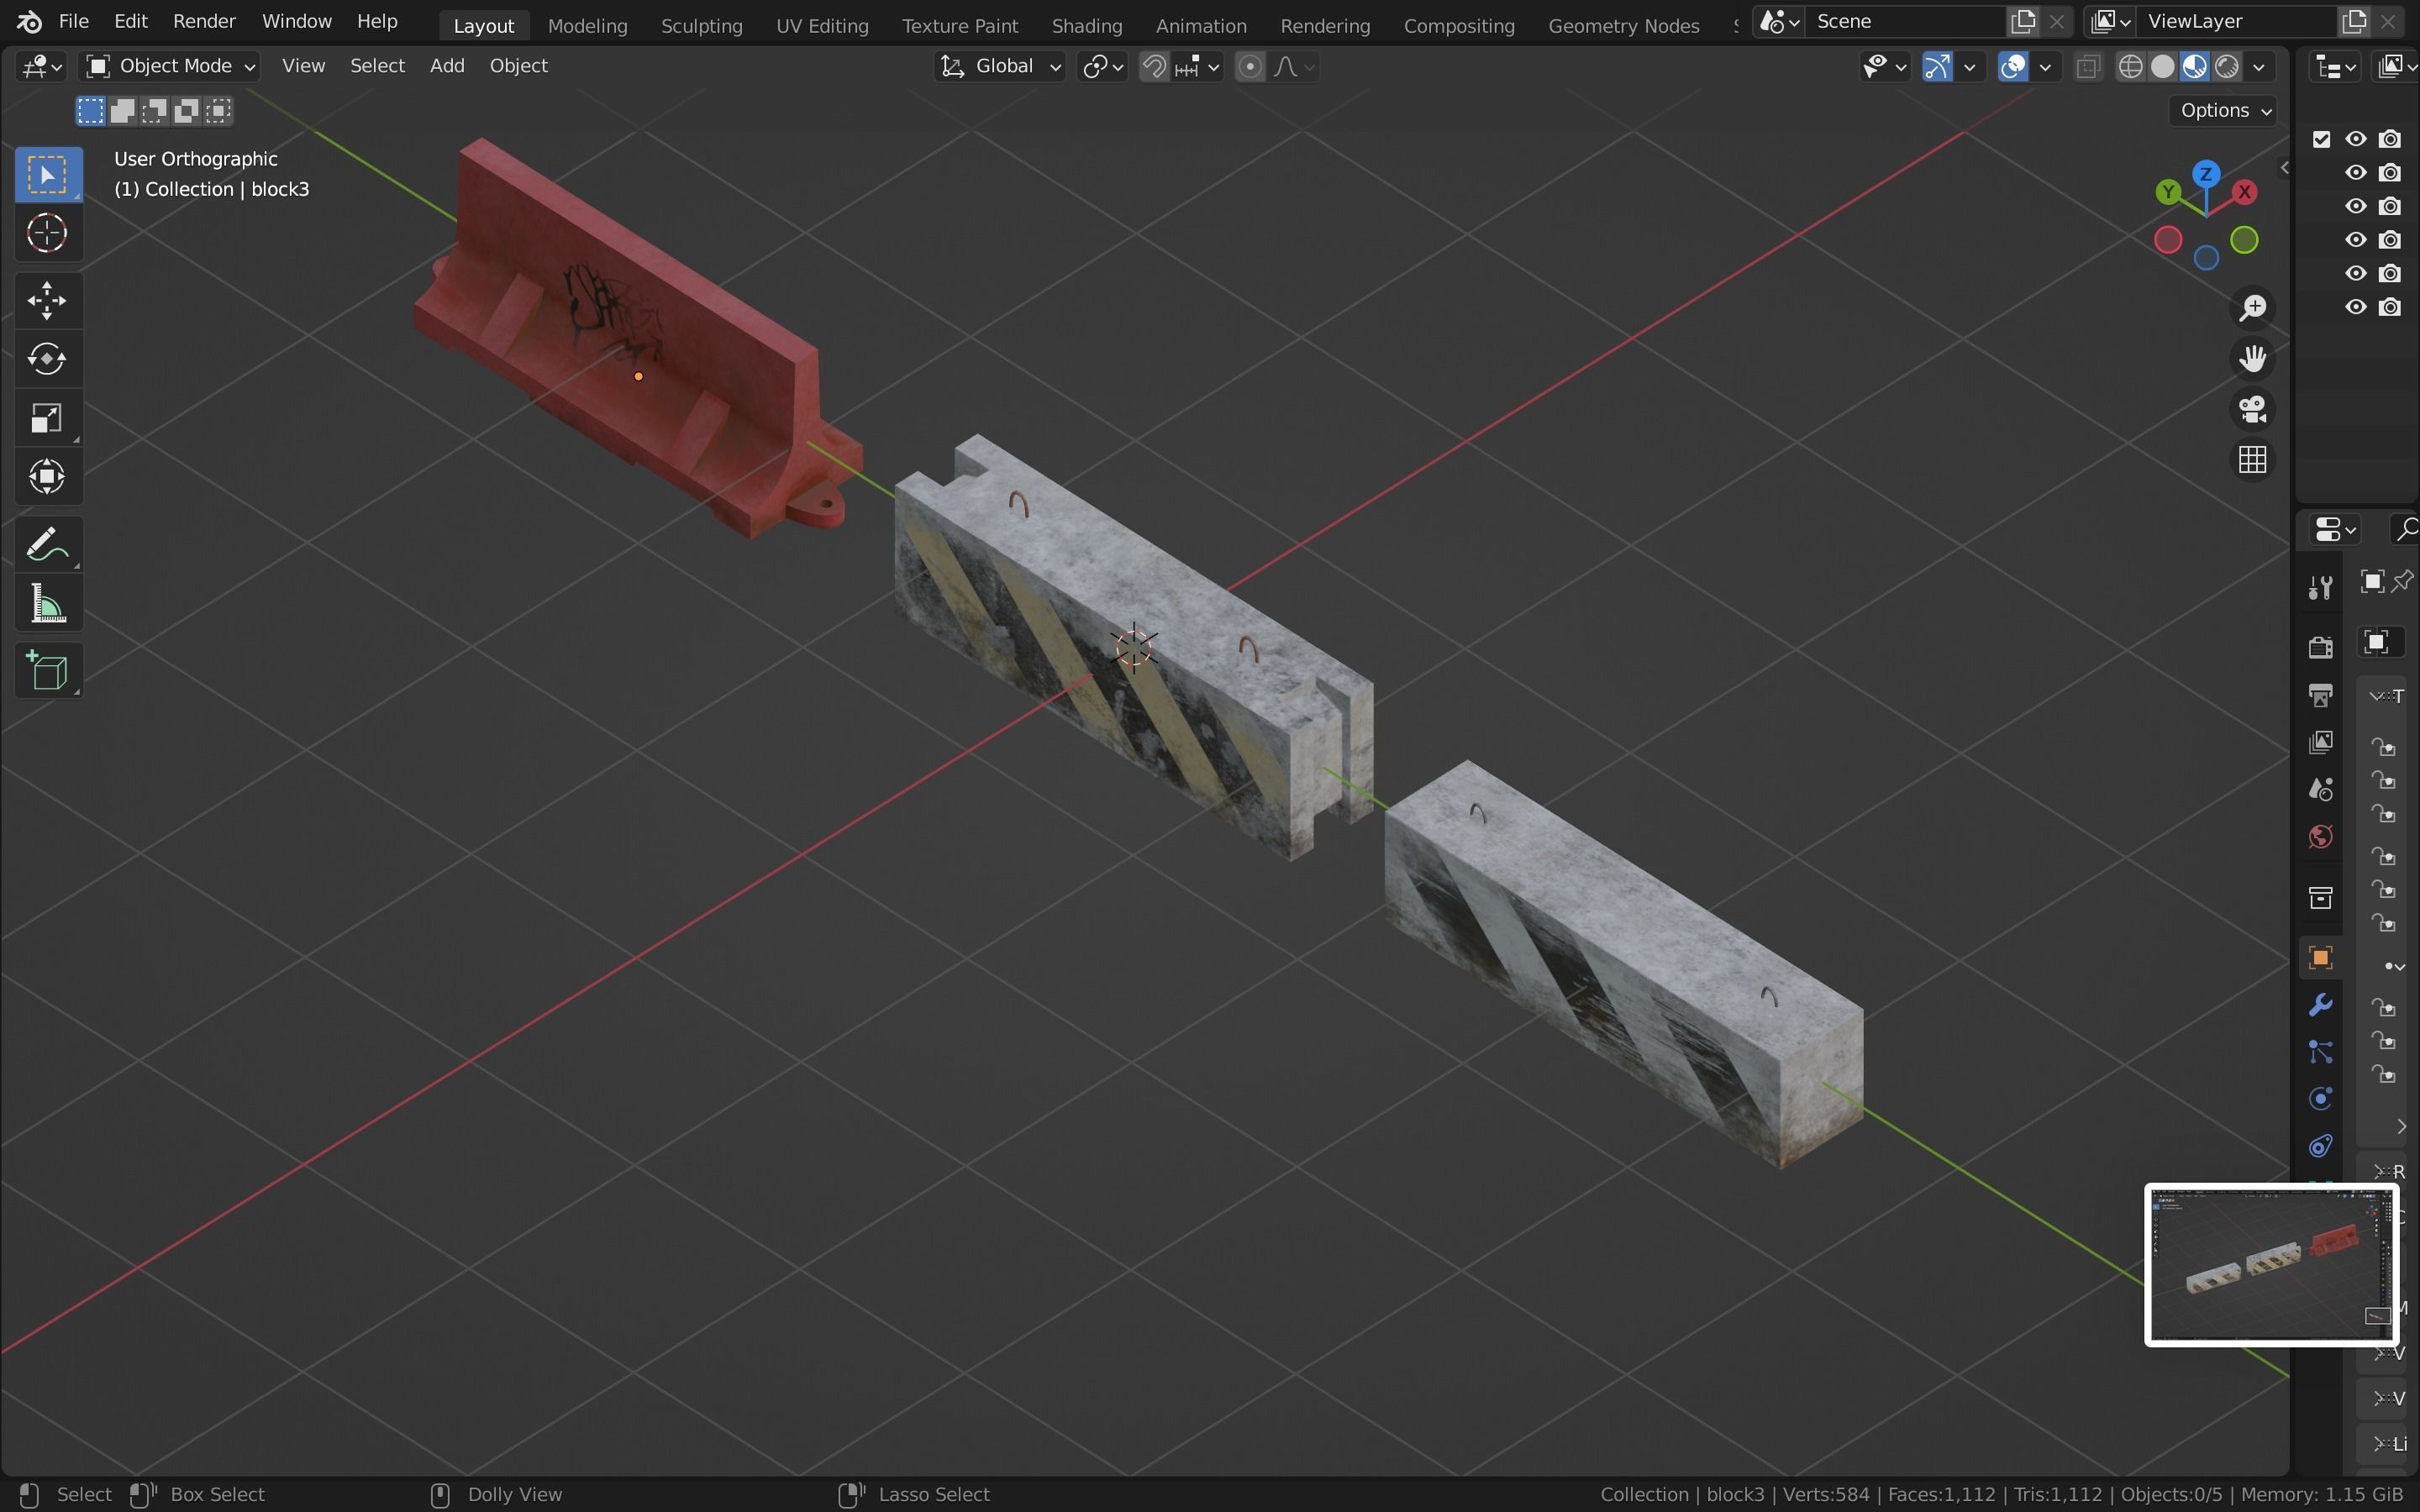Switch to the UV Editing workspace tab
Viewport: 2420px width, 1512px height.
[821, 25]
